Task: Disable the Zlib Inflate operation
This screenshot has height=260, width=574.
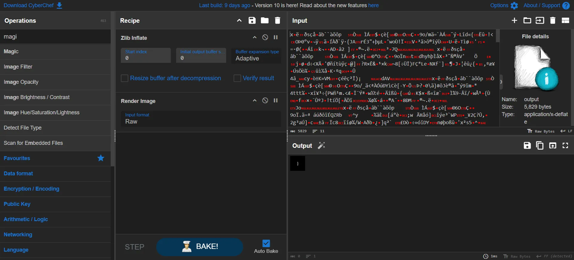Action: coord(265,37)
